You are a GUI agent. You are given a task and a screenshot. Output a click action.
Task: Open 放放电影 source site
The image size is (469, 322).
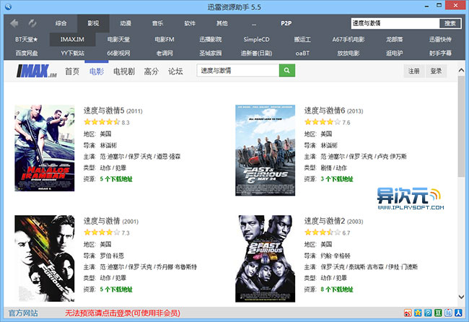349,53
